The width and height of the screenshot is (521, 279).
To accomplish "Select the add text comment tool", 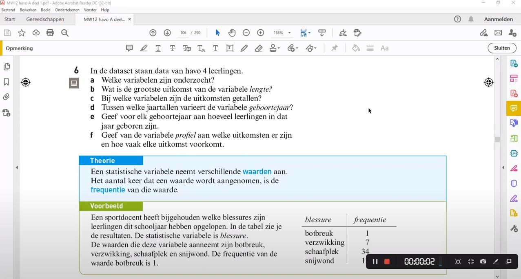I will click(215, 48).
